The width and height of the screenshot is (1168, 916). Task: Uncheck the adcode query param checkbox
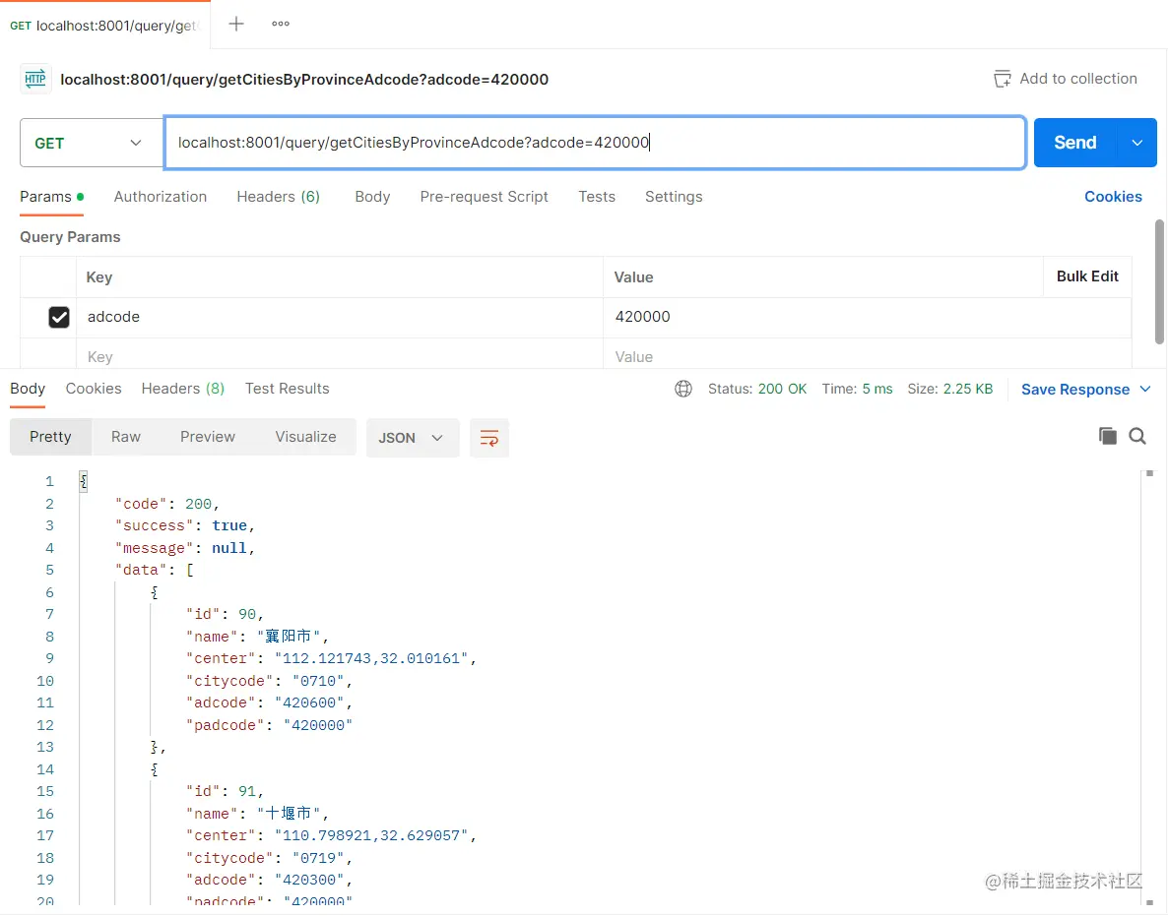coord(59,317)
